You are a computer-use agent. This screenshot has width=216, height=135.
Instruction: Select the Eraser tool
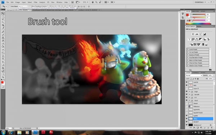coord(3,44)
